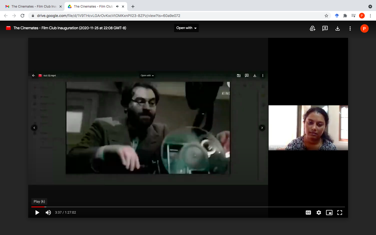This screenshot has width=376, height=235.
Task: Open Chrome extensions puzzle icon
Action: 345,16
